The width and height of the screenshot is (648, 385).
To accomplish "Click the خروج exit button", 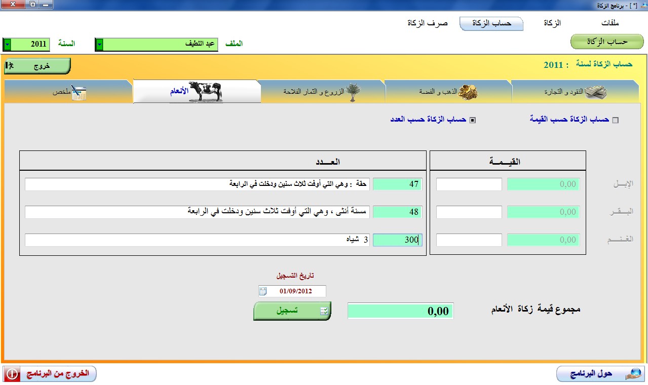I will (x=37, y=66).
